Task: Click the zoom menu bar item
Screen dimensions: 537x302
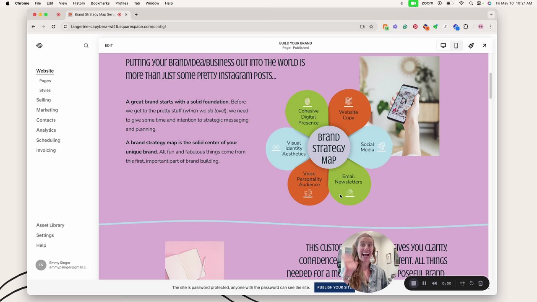Action: pyautogui.click(x=427, y=3)
